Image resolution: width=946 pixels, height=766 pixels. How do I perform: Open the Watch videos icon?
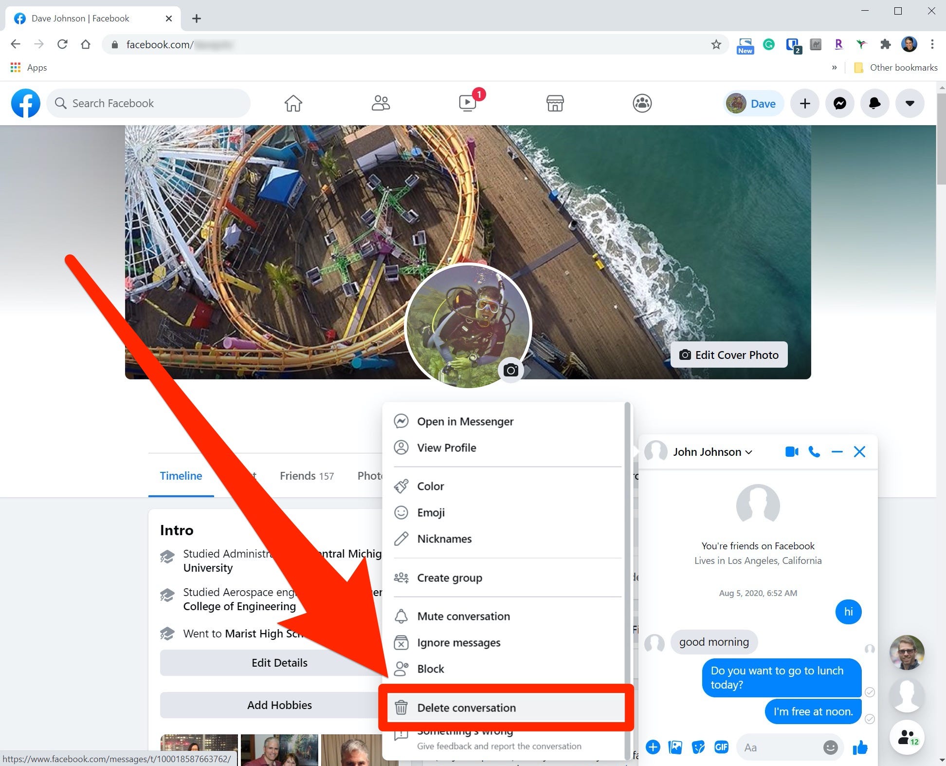point(467,103)
